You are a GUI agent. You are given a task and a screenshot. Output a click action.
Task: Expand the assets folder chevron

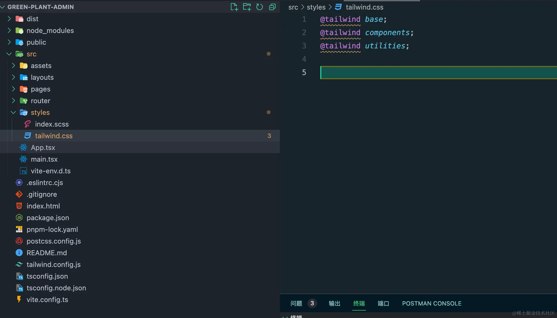(13, 65)
